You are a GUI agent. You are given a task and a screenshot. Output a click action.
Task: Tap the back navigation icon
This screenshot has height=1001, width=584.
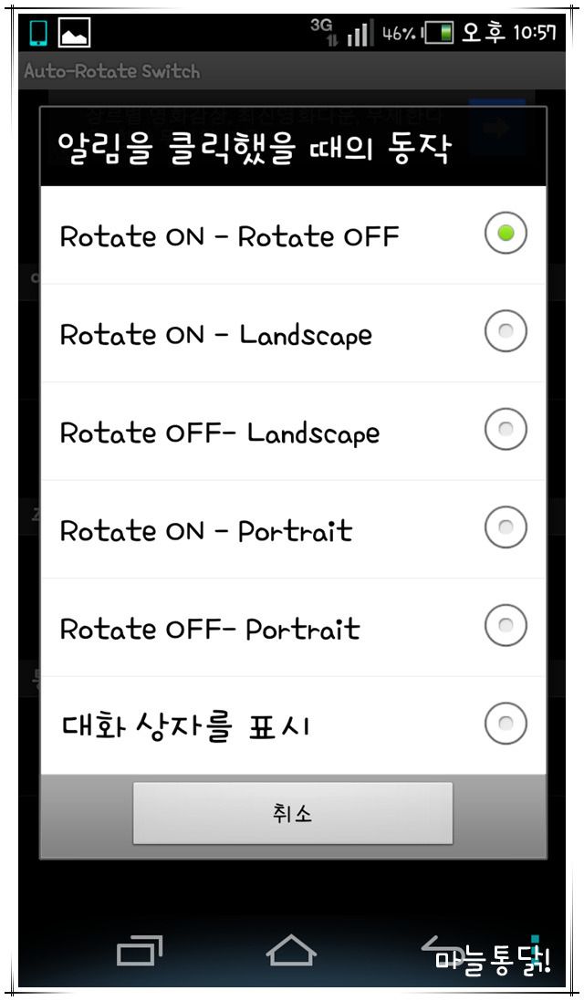click(x=443, y=949)
